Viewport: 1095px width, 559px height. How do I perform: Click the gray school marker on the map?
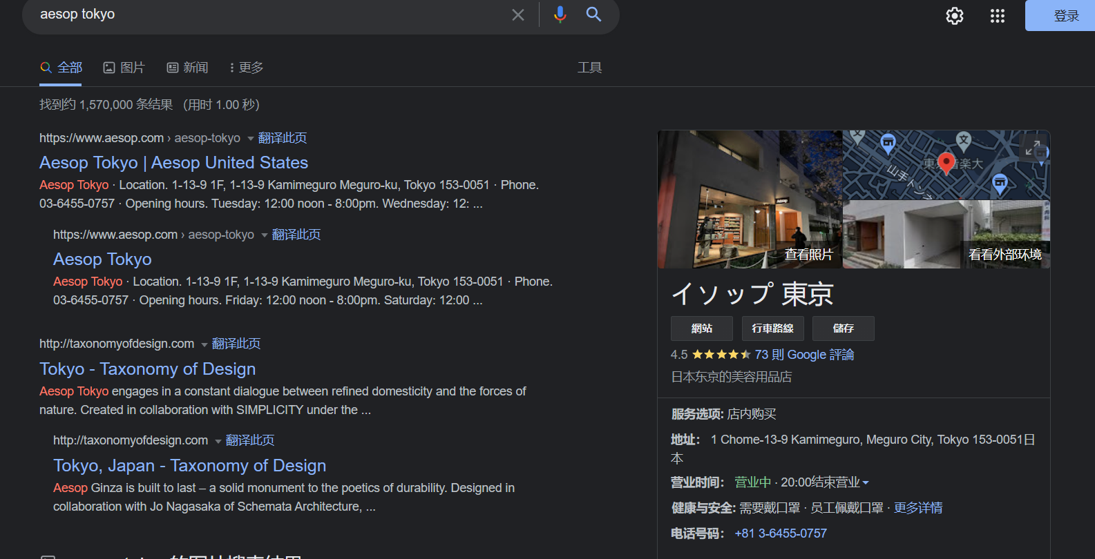(964, 141)
